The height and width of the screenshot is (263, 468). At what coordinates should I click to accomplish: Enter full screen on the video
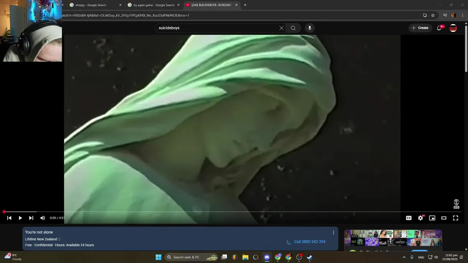[x=456, y=218]
